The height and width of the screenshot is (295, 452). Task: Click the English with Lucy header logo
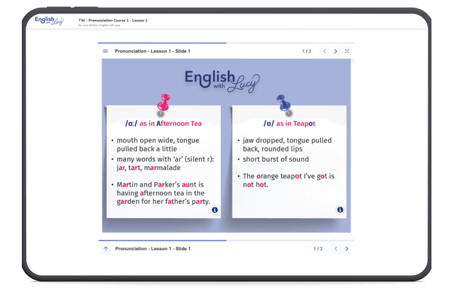(49, 22)
